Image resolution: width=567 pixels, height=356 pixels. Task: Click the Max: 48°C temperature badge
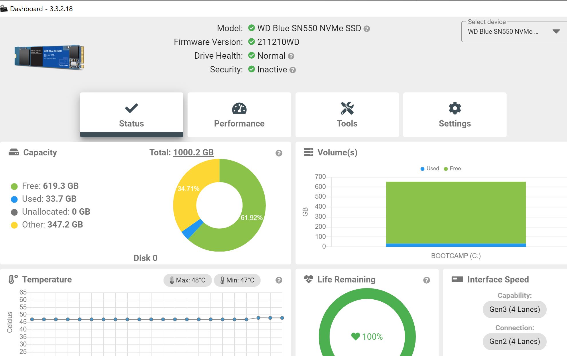[187, 280]
